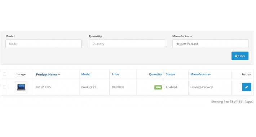Click the green 1000 quantity badge
Screen dimensions: 256x137
click(x=158, y=87)
